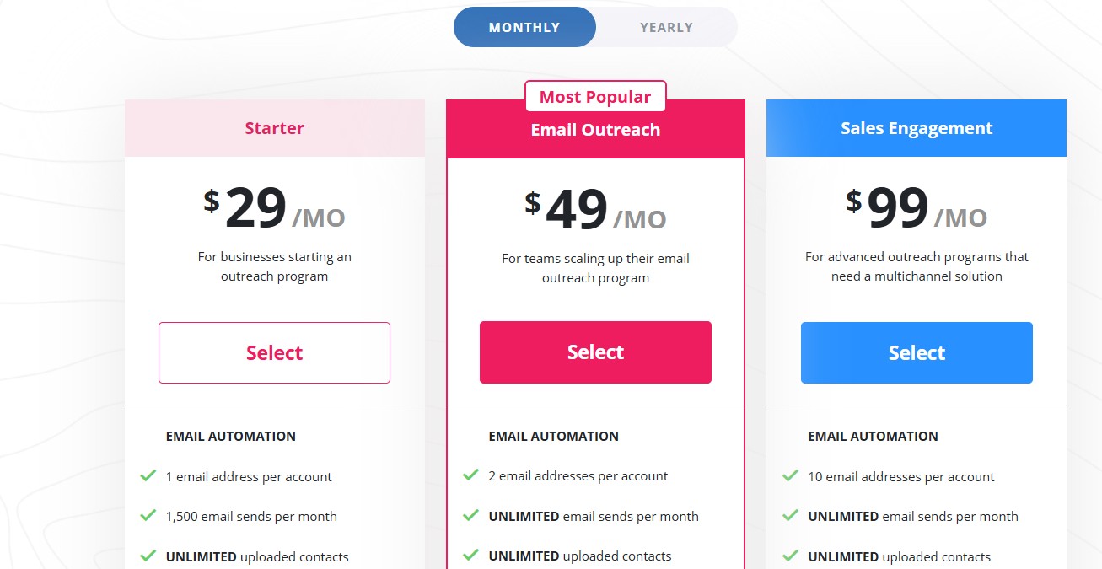Viewport: 1102px width, 569px height.
Task: Click the EMAIL AUTOMATION section heading under Starter
Action: click(x=230, y=436)
